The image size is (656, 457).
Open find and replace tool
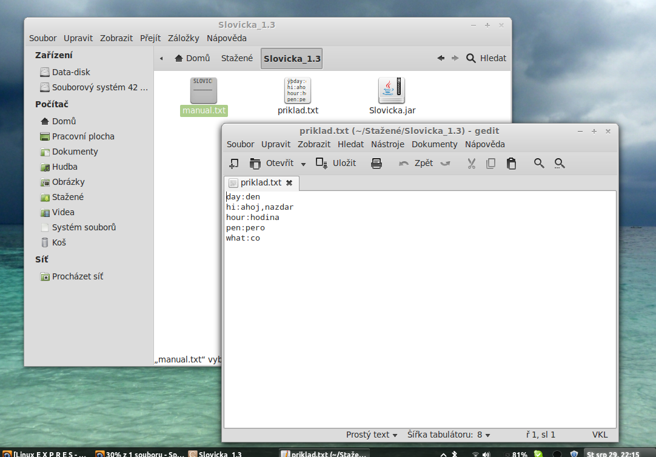[x=560, y=164]
